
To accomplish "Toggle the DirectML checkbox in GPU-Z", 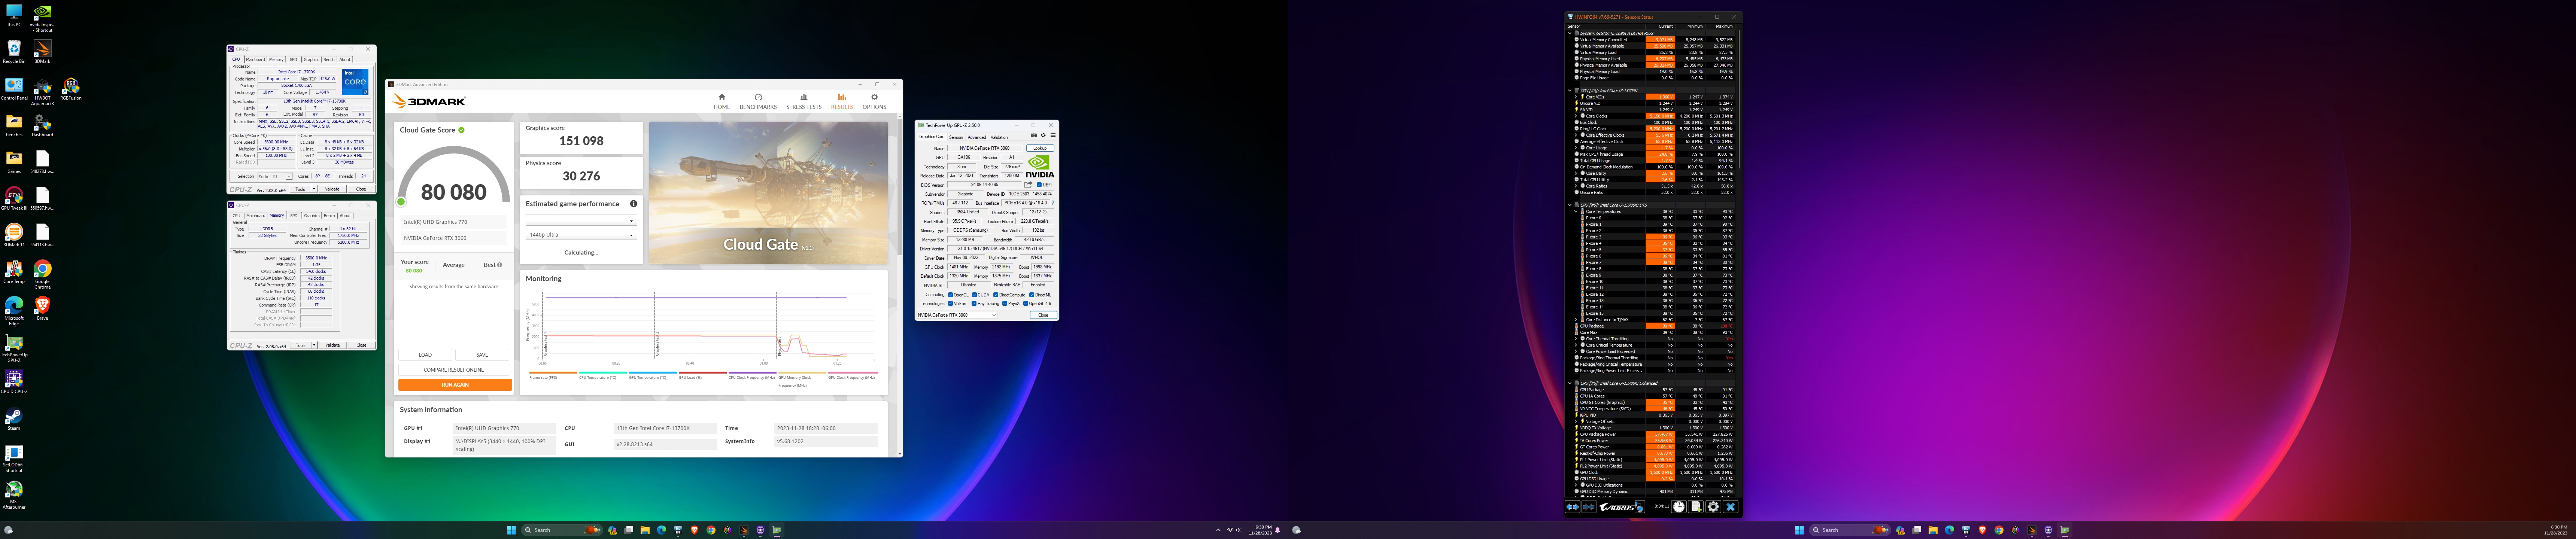I will click(1032, 295).
